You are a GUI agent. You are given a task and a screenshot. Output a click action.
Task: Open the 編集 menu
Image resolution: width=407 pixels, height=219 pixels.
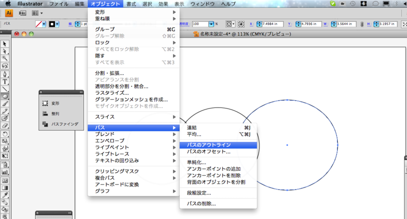(x=80, y=4)
